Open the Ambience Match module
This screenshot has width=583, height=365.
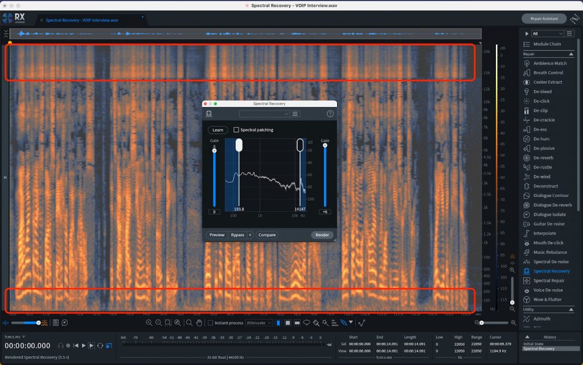[545, 63]
